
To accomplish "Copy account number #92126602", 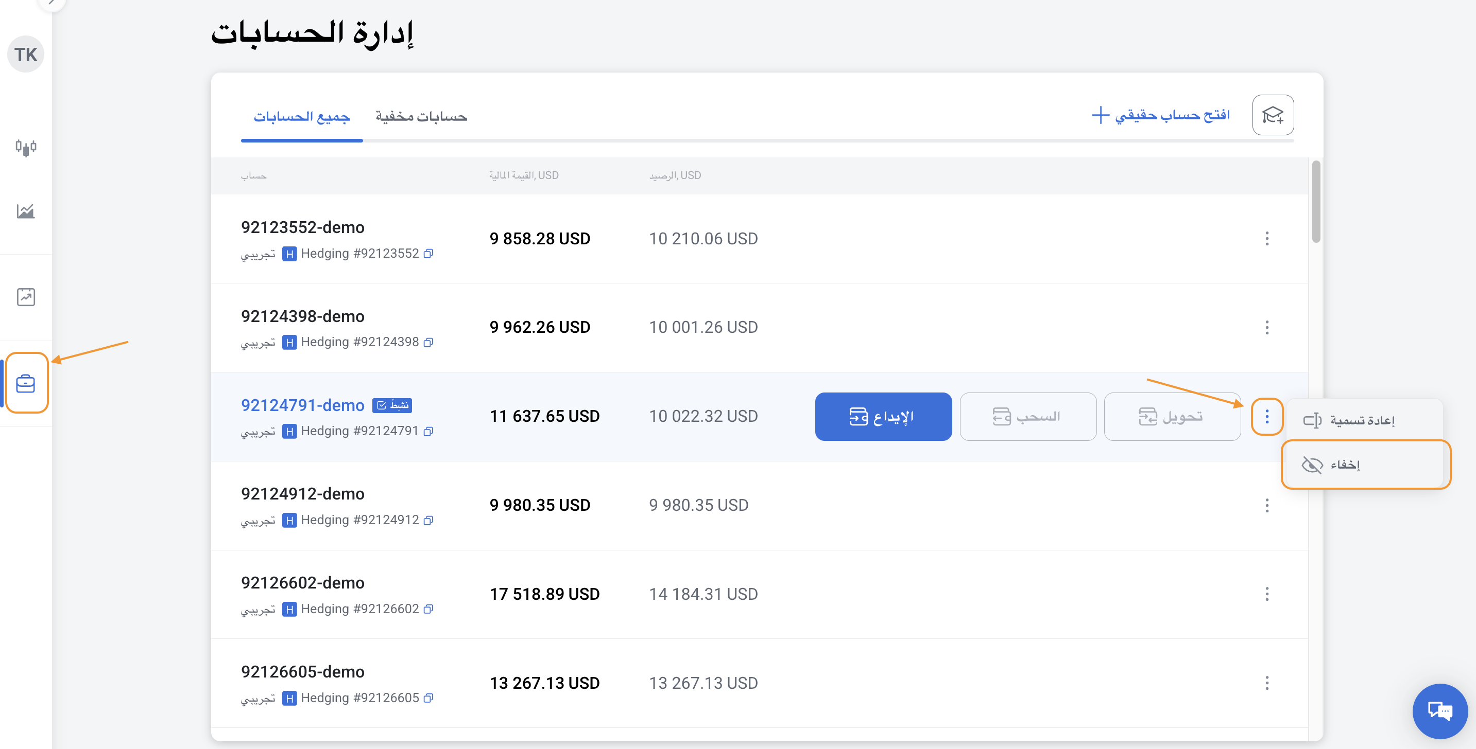I will [x=428, y=609].
